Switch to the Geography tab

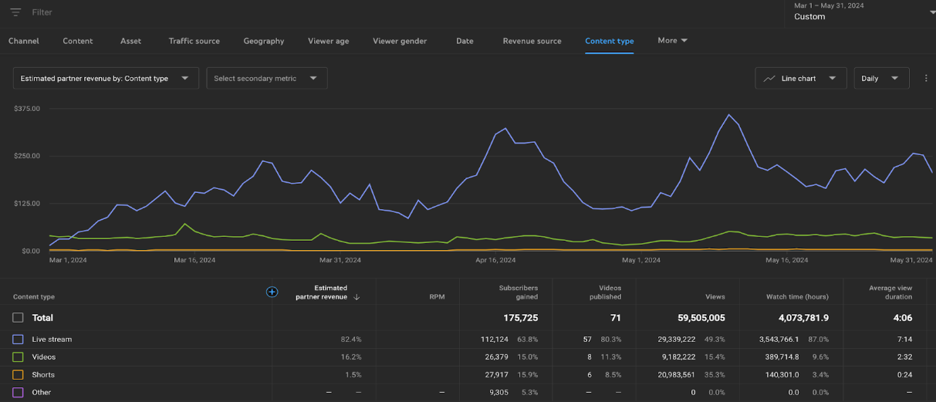pos(263,41)
